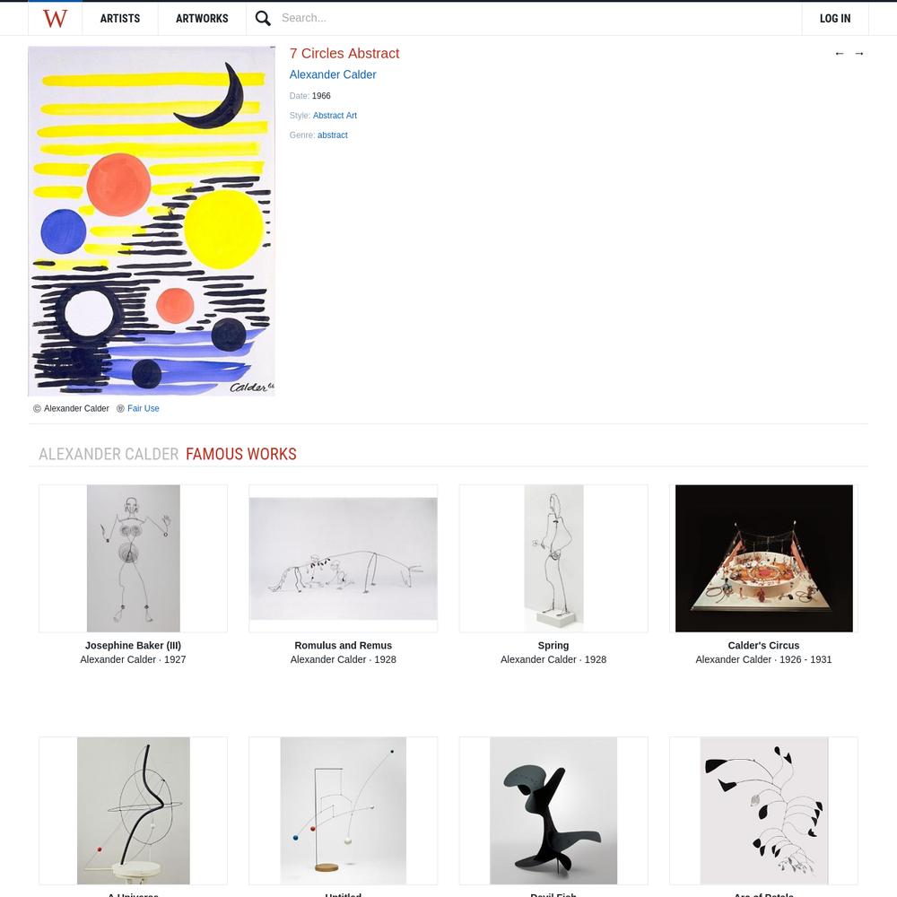The height and width of the screenshot is (897, 897).
Task: Click the WikiArt W logo
Action: click(55, 18)
